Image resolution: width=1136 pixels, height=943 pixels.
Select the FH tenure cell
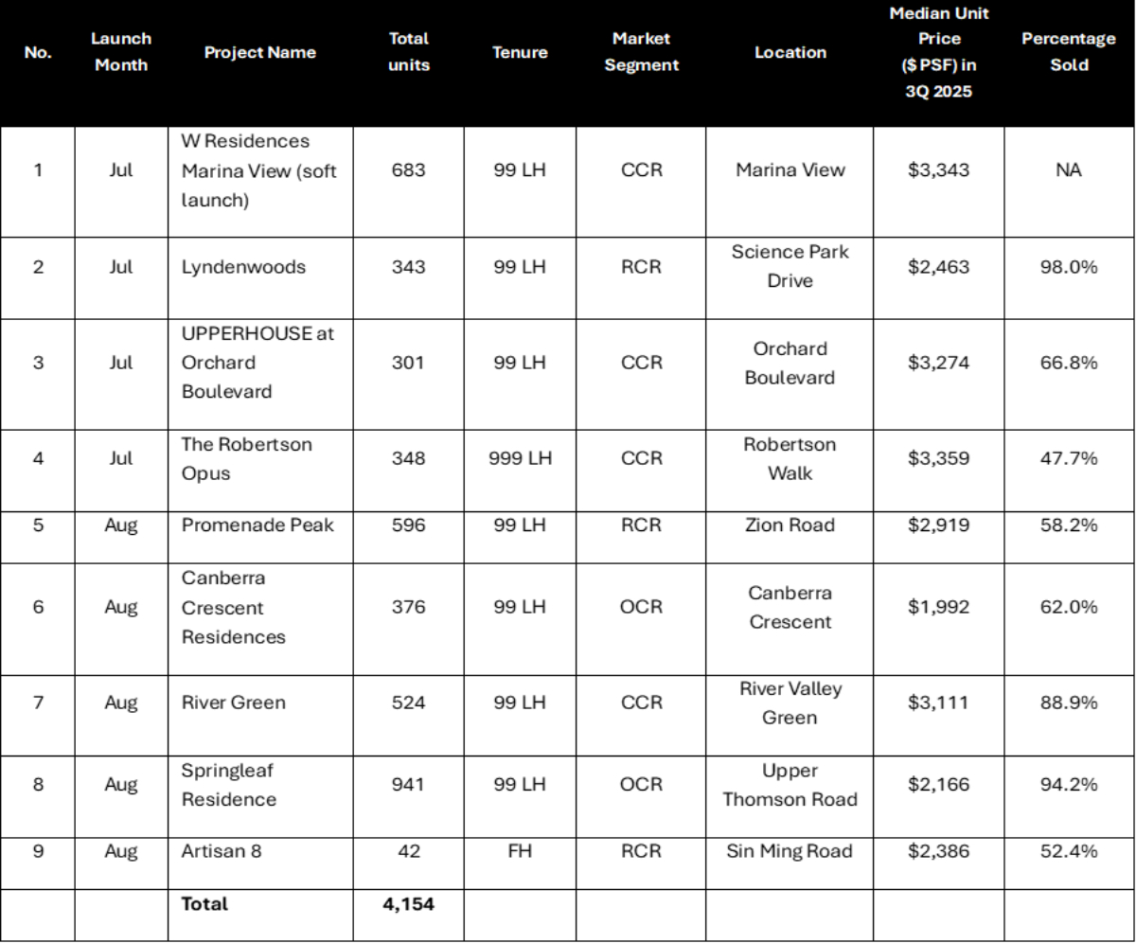pos(520,851)
